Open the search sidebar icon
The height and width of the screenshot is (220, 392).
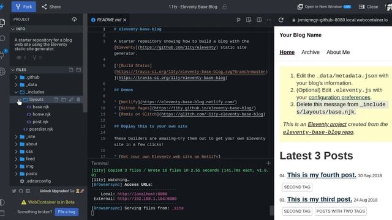[x=2, y=38]
